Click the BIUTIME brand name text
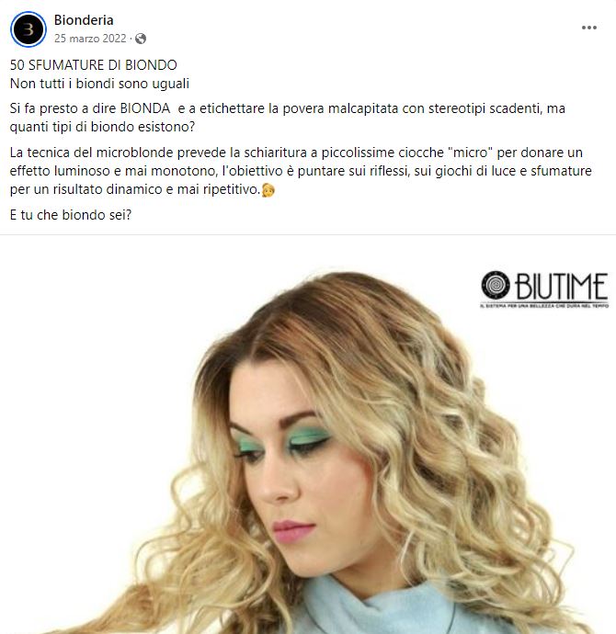Viewport: 616px width, 634px height. click(561, 286)
